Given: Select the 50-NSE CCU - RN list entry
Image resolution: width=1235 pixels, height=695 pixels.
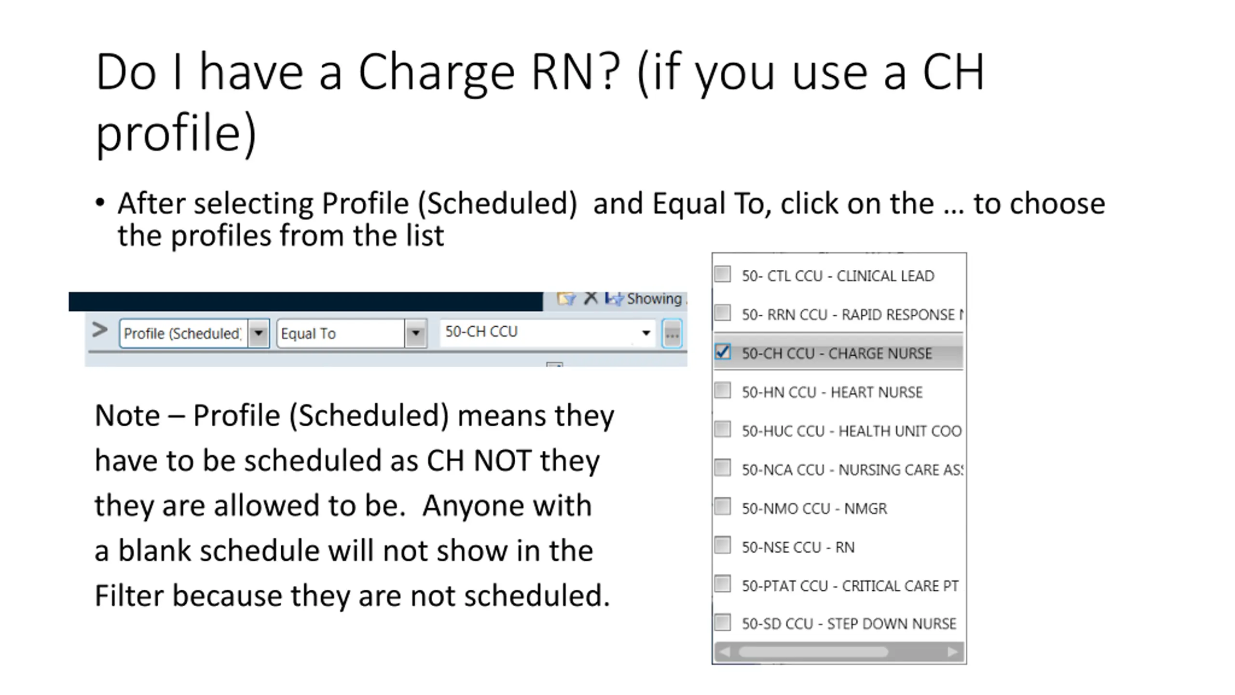Looking at the screenshot, I should (x=798, y=547).
